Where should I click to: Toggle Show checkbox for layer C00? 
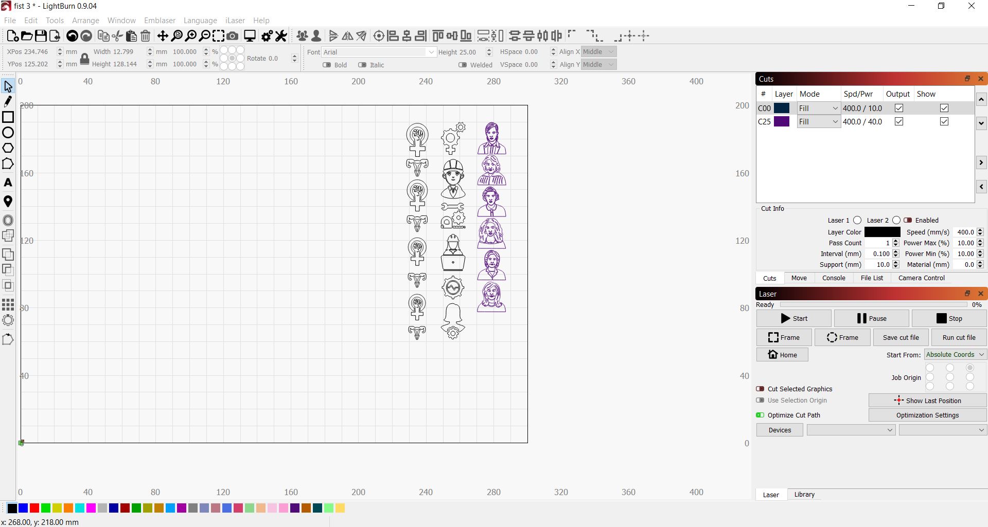click(x=944, y=108)
